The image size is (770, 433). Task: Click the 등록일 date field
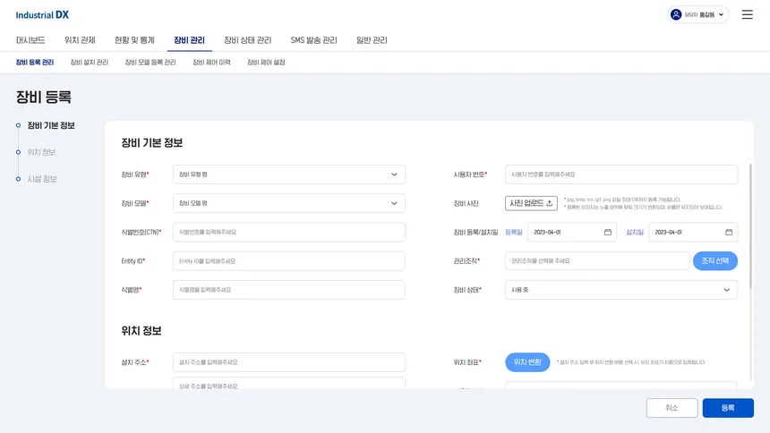pyautogui.click(x=571, y=233)
